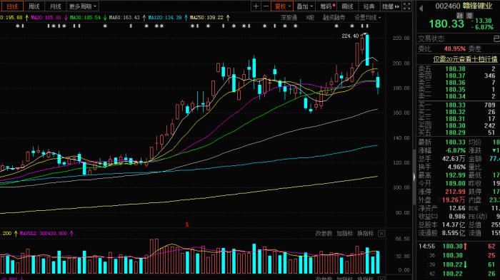500x280 pixels.
Task: Click 加指标 in the volume panel
Action: (345, 233)
